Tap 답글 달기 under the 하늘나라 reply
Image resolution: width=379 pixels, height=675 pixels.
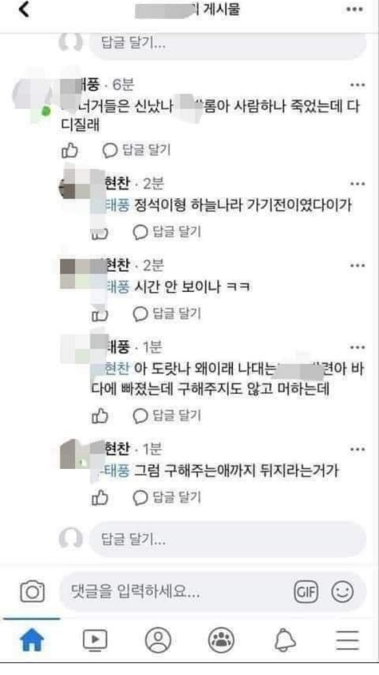[x=167, y=232]
